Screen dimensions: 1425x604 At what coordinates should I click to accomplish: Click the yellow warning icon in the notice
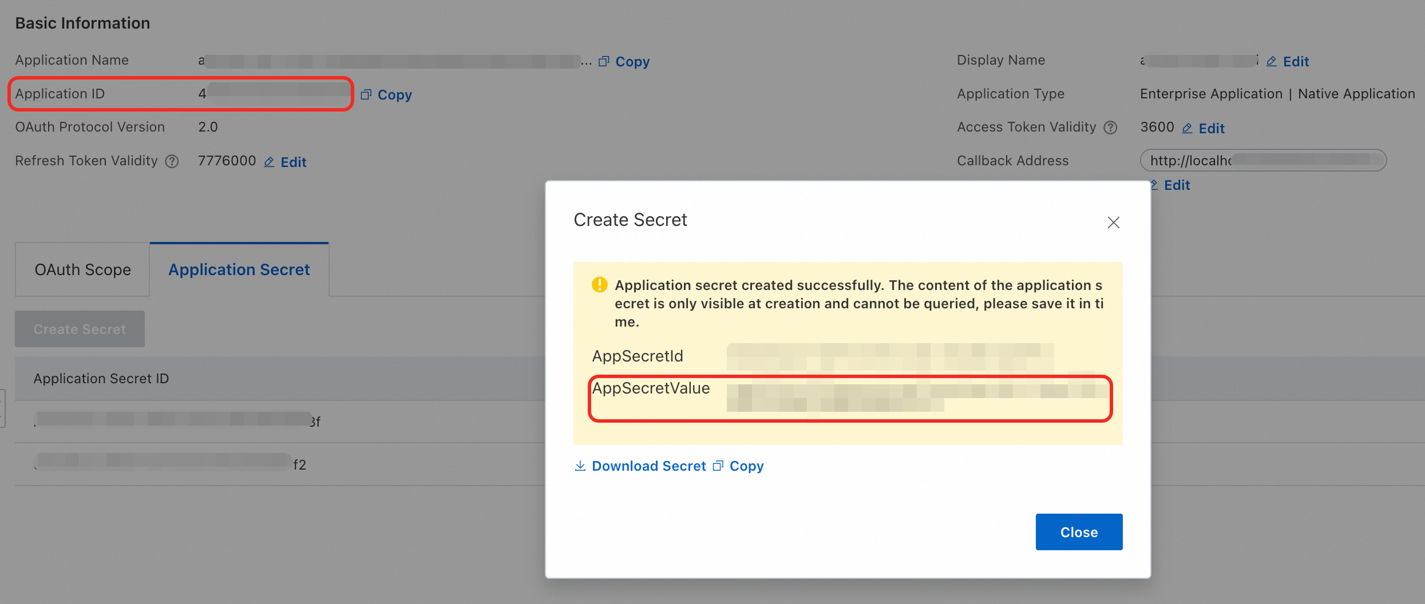click(599, 284)
